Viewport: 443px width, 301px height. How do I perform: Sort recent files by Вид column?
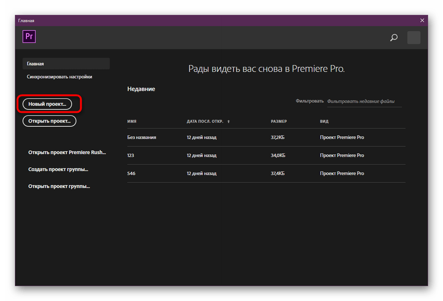tap(324, 122)
